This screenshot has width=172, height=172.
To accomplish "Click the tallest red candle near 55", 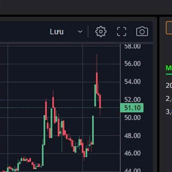I will (x=97, y=83).
